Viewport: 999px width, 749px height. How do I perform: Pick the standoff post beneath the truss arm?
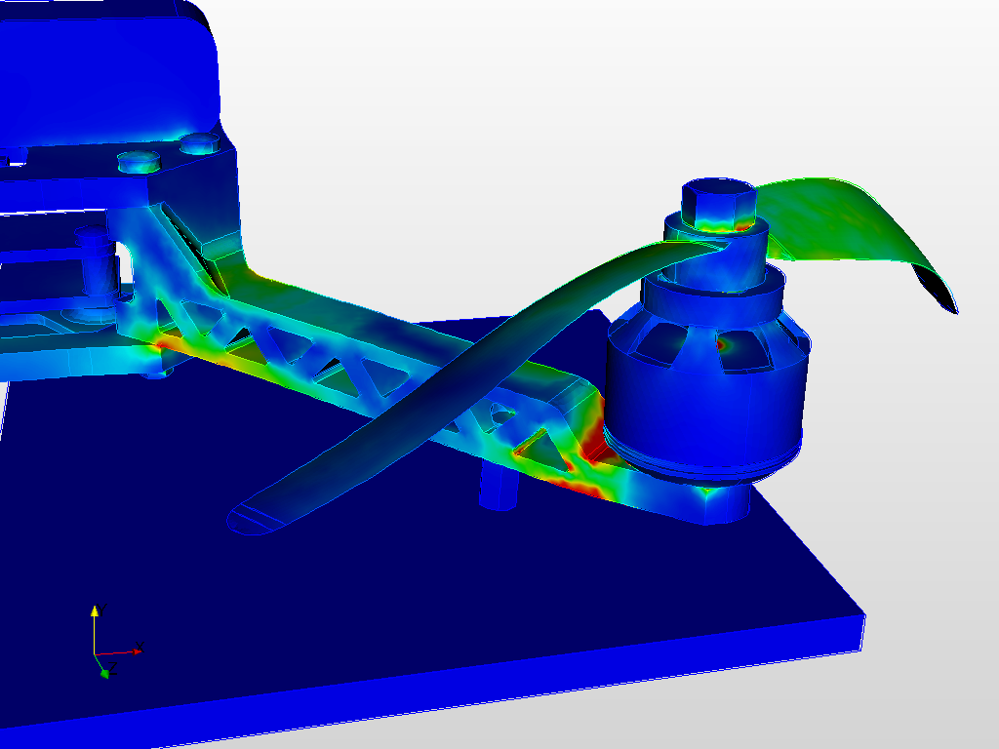pyautogui.click(x=499, y=488)
